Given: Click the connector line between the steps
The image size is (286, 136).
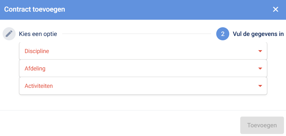Looking at the screenshot, I should point(136,34).
